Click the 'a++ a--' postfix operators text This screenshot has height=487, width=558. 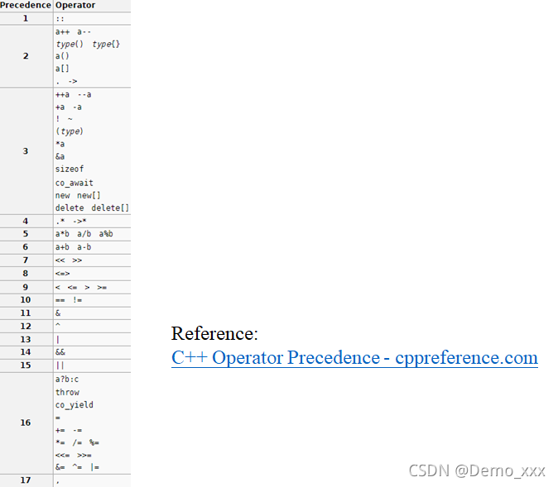(x=74, y=32)
